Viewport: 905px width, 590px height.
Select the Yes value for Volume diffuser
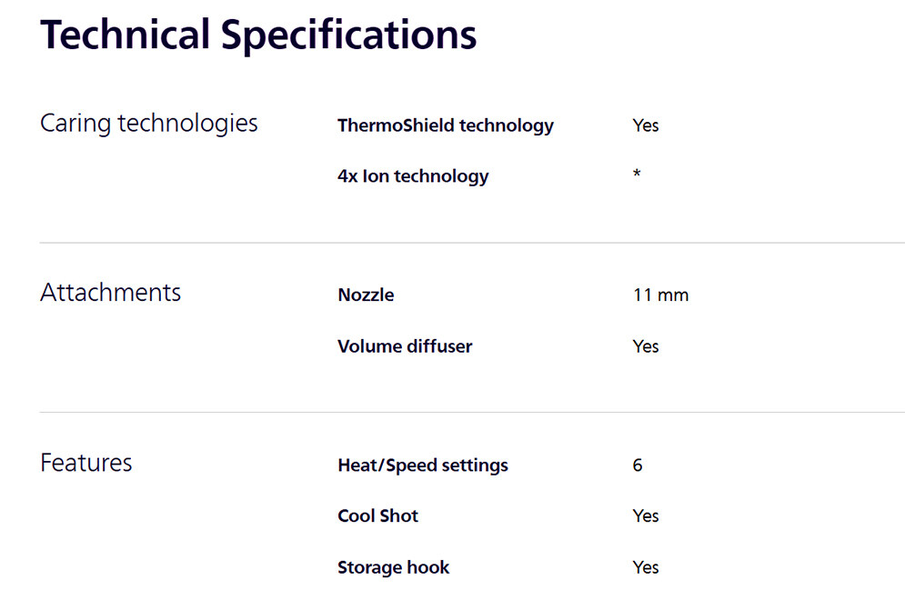click(646, 346)
